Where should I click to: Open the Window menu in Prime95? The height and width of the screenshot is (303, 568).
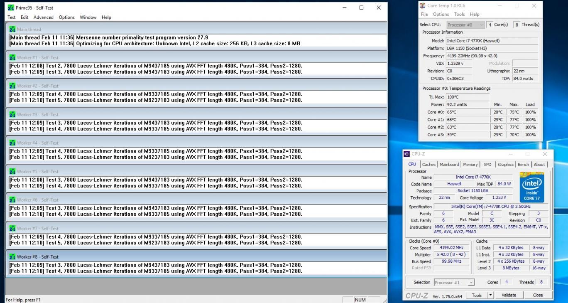pos(88,17)
